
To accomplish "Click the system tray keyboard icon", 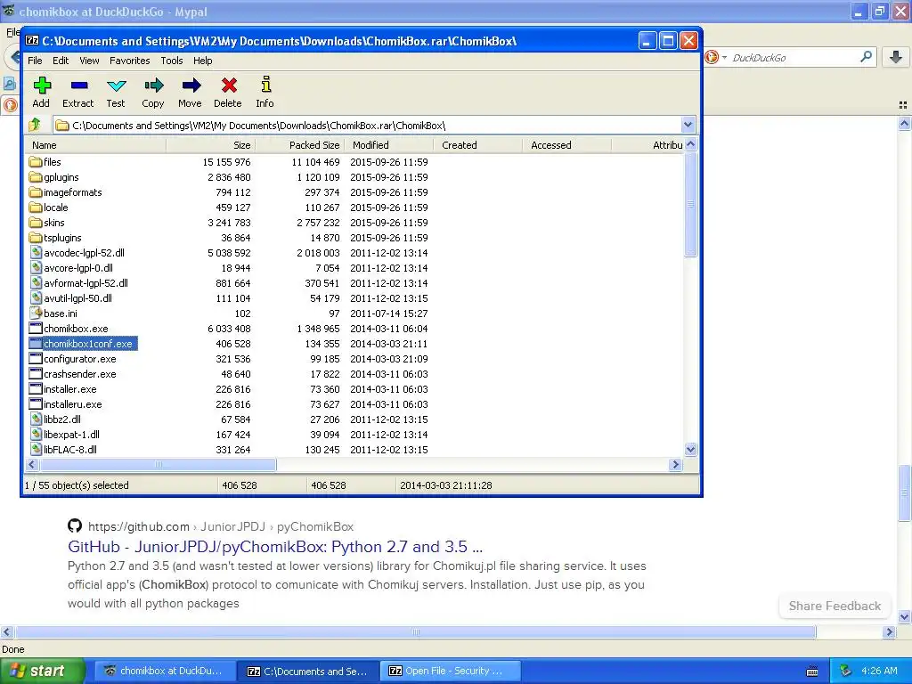I will point(812,672).
